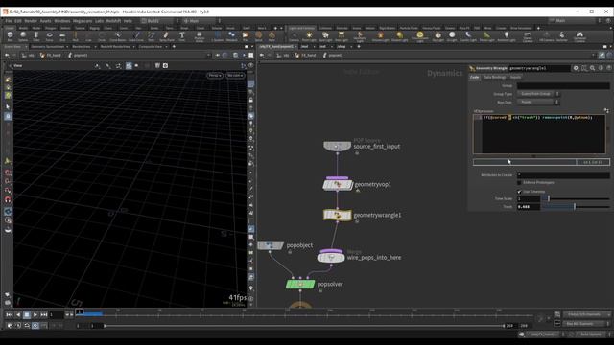
Task: Switch to the Render View pane tab
Action: pos(81,47)
